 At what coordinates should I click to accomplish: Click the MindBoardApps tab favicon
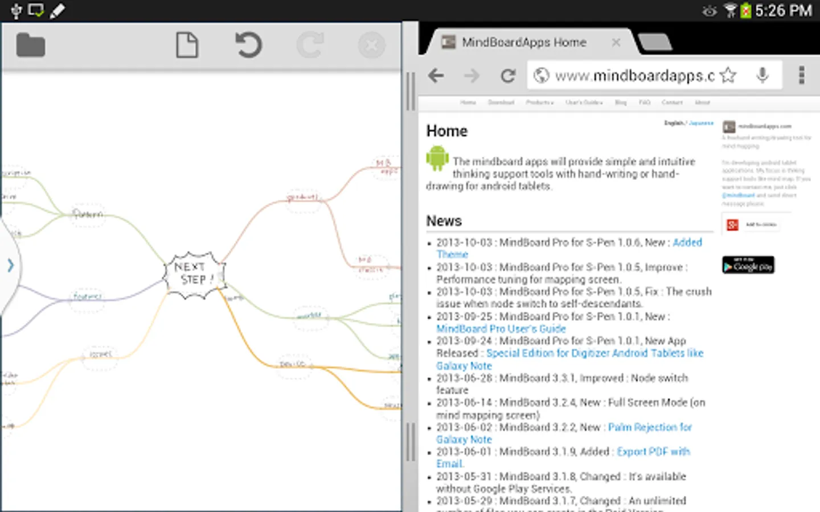pos(449,42)
